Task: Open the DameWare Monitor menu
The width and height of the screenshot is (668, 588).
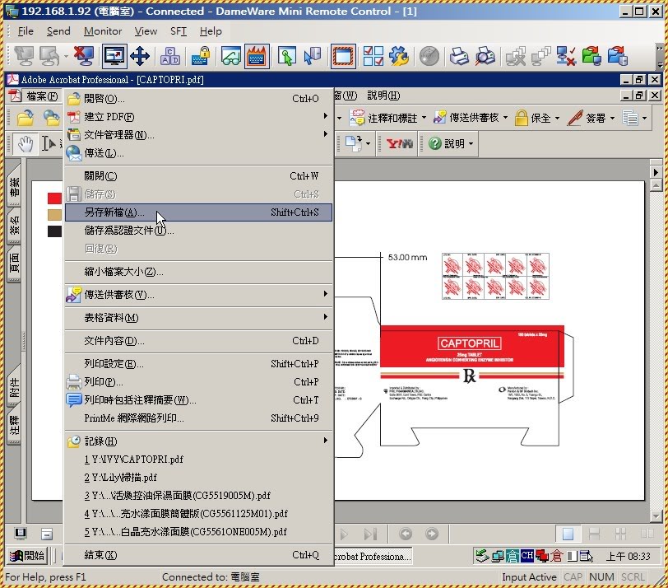Action: tap(103, 31)
